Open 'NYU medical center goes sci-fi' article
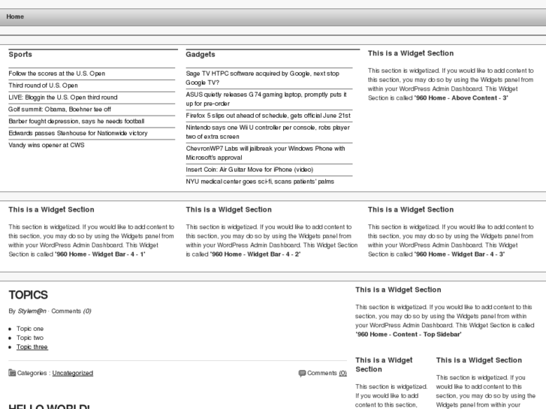 (x=260, y=182)
